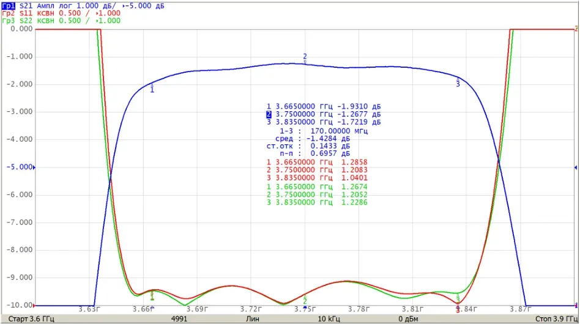Click red readout 3 with value 1.0401

tap(317, 178)
